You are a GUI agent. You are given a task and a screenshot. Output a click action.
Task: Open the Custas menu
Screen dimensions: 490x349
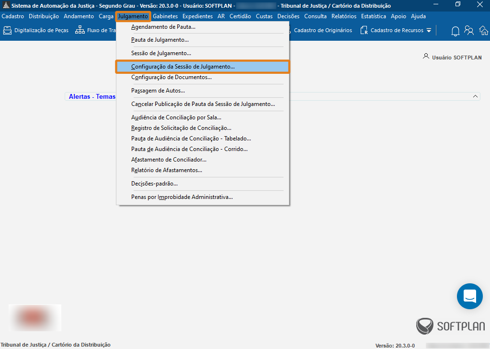click(264, 16)
